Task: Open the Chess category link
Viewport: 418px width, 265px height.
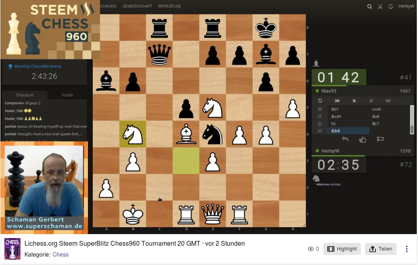Action: [61, 255]
